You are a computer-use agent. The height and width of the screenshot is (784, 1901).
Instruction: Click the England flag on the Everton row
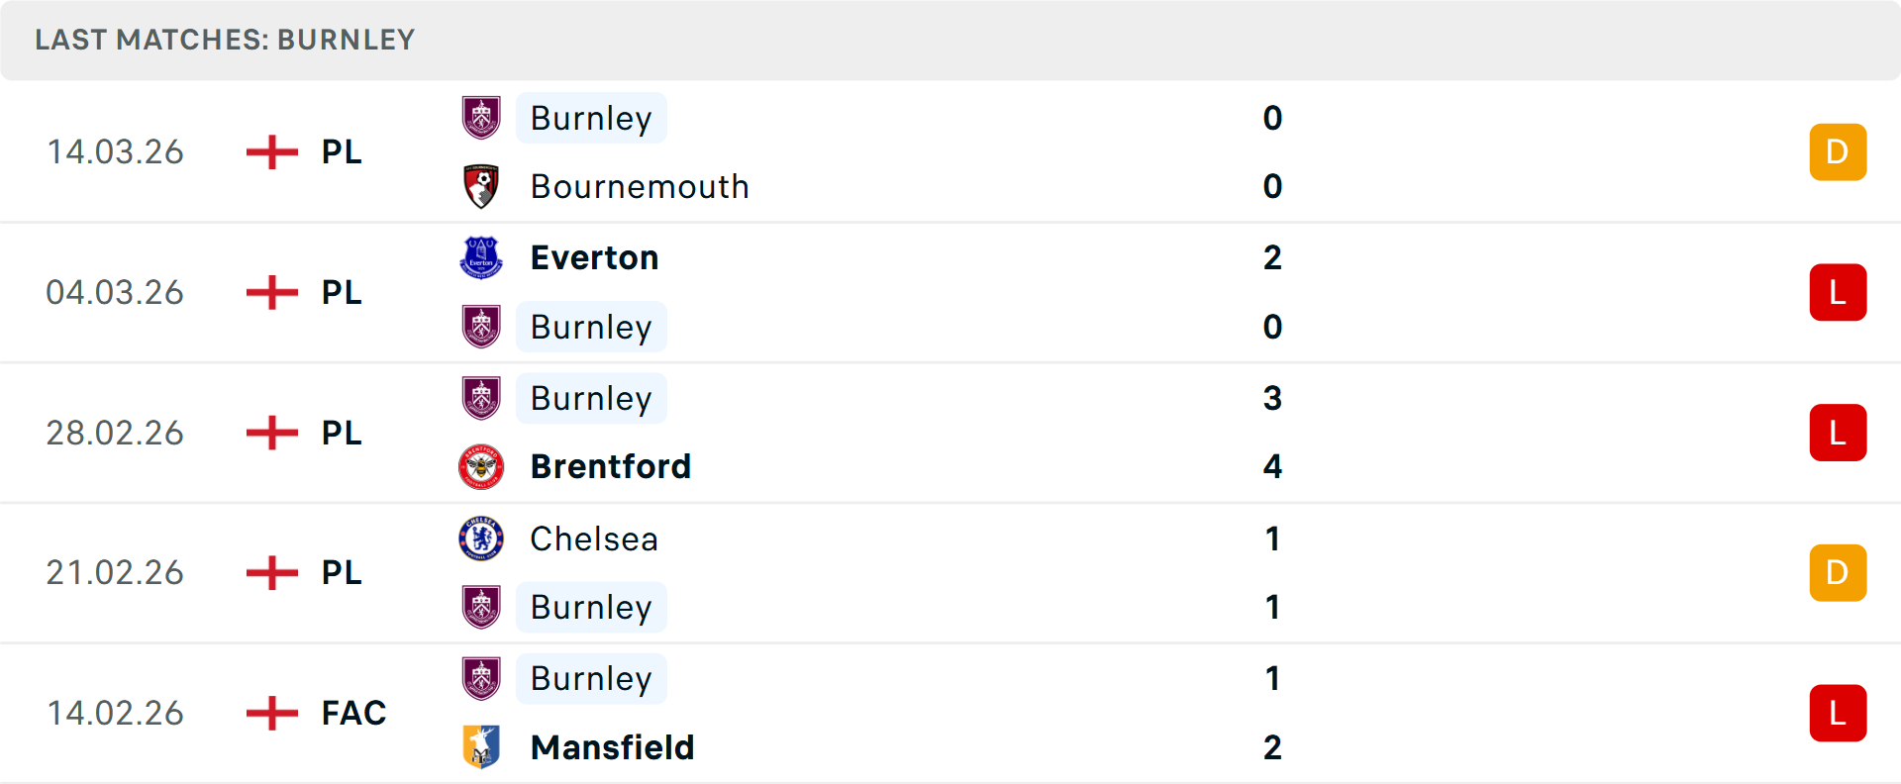tap(270, 292)
